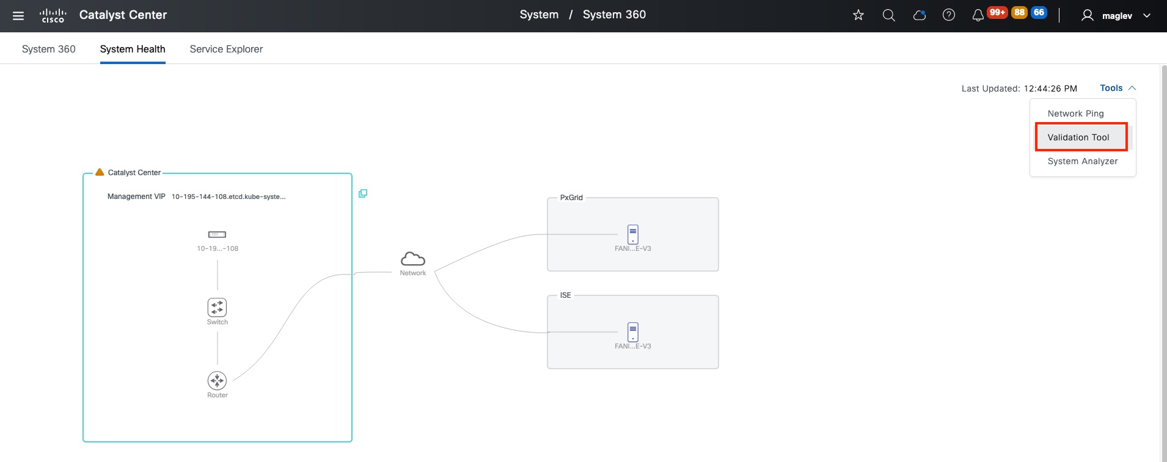Viewport: 1167px width, 462px height.
Task: Click the Management VIP label
Action: [x=136, y=197]
